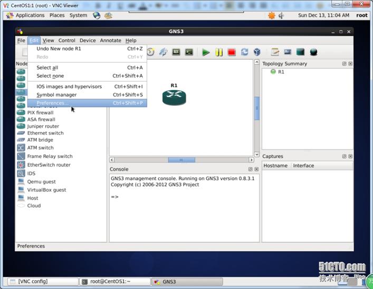Open the Annotate menu
Screen dimensions: 373x289
tap(111, 41)
